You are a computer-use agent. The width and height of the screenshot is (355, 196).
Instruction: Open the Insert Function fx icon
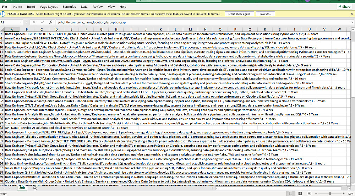coord(51,22)
